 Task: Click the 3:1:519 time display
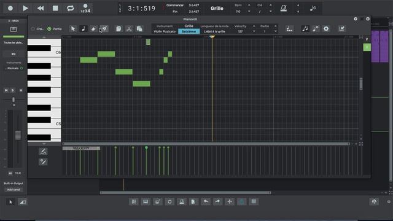pyautogui.click(x=142, y=8)
